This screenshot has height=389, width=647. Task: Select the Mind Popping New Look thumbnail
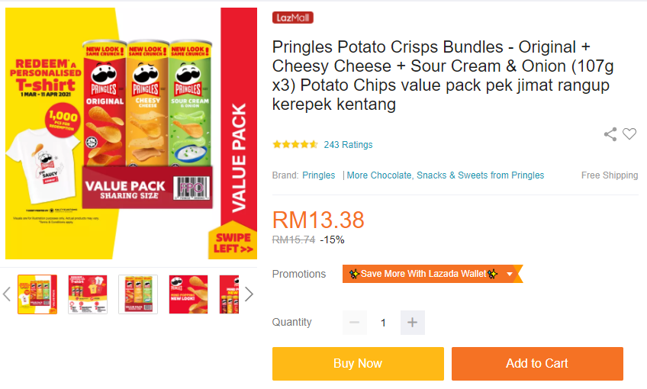point(188,294)
